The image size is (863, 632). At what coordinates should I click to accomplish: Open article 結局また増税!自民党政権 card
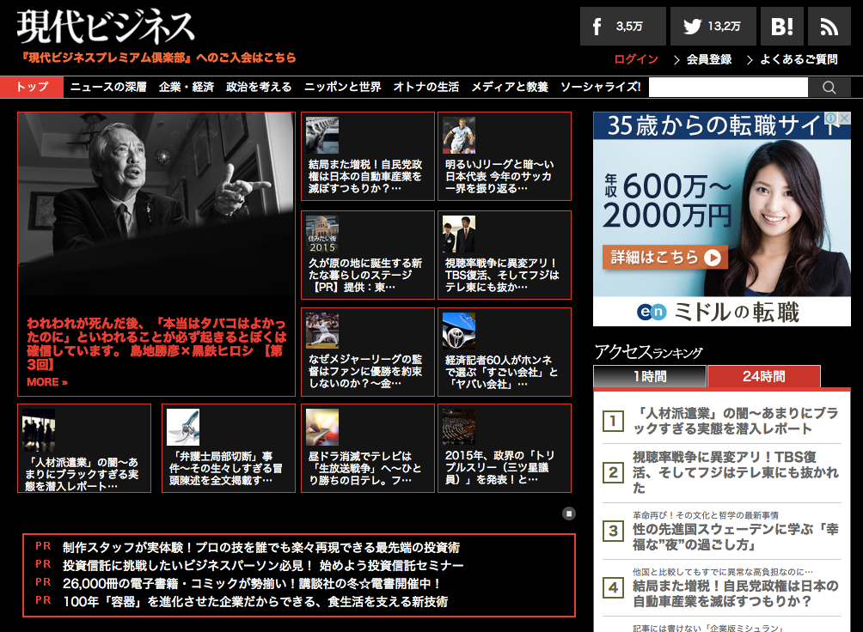(368, 156)
